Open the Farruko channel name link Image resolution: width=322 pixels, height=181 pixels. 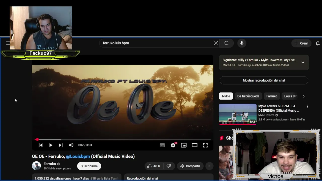coord(50,164)
